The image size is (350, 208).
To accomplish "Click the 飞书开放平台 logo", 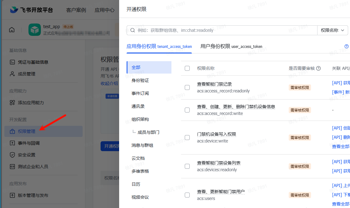I will pyautogui.click(x=30, y=10).
